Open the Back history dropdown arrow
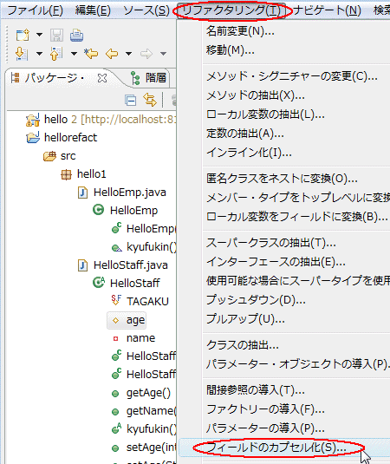 (128, 54)
